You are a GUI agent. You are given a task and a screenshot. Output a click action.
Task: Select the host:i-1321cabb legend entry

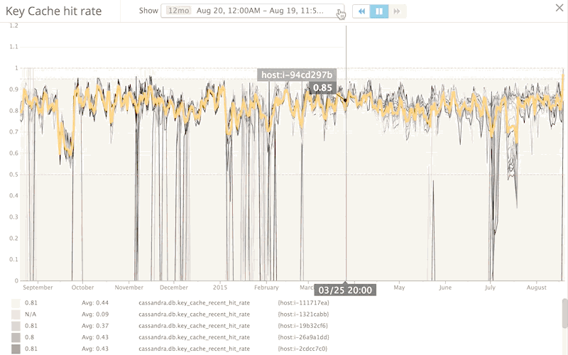coord(304,315)
